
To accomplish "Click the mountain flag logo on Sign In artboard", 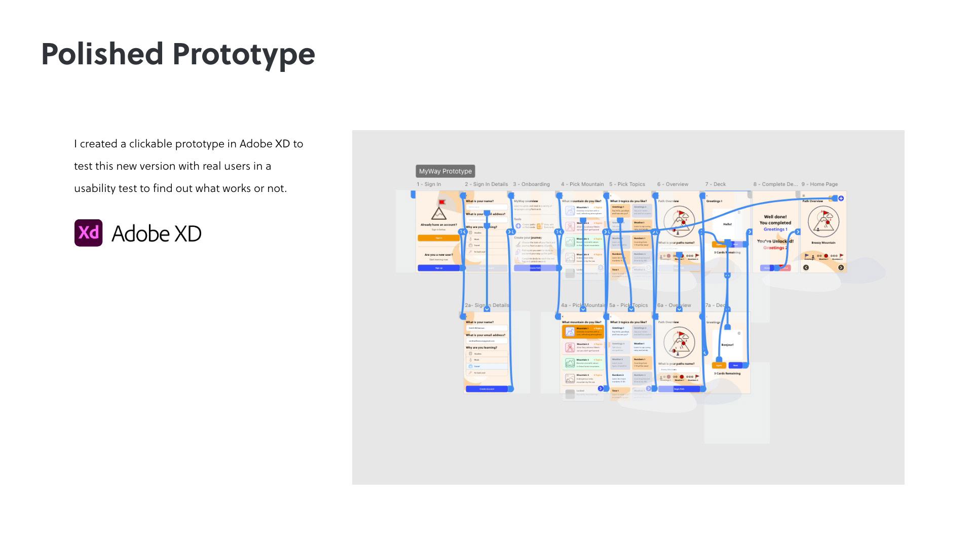I will [x=439, y=210].
